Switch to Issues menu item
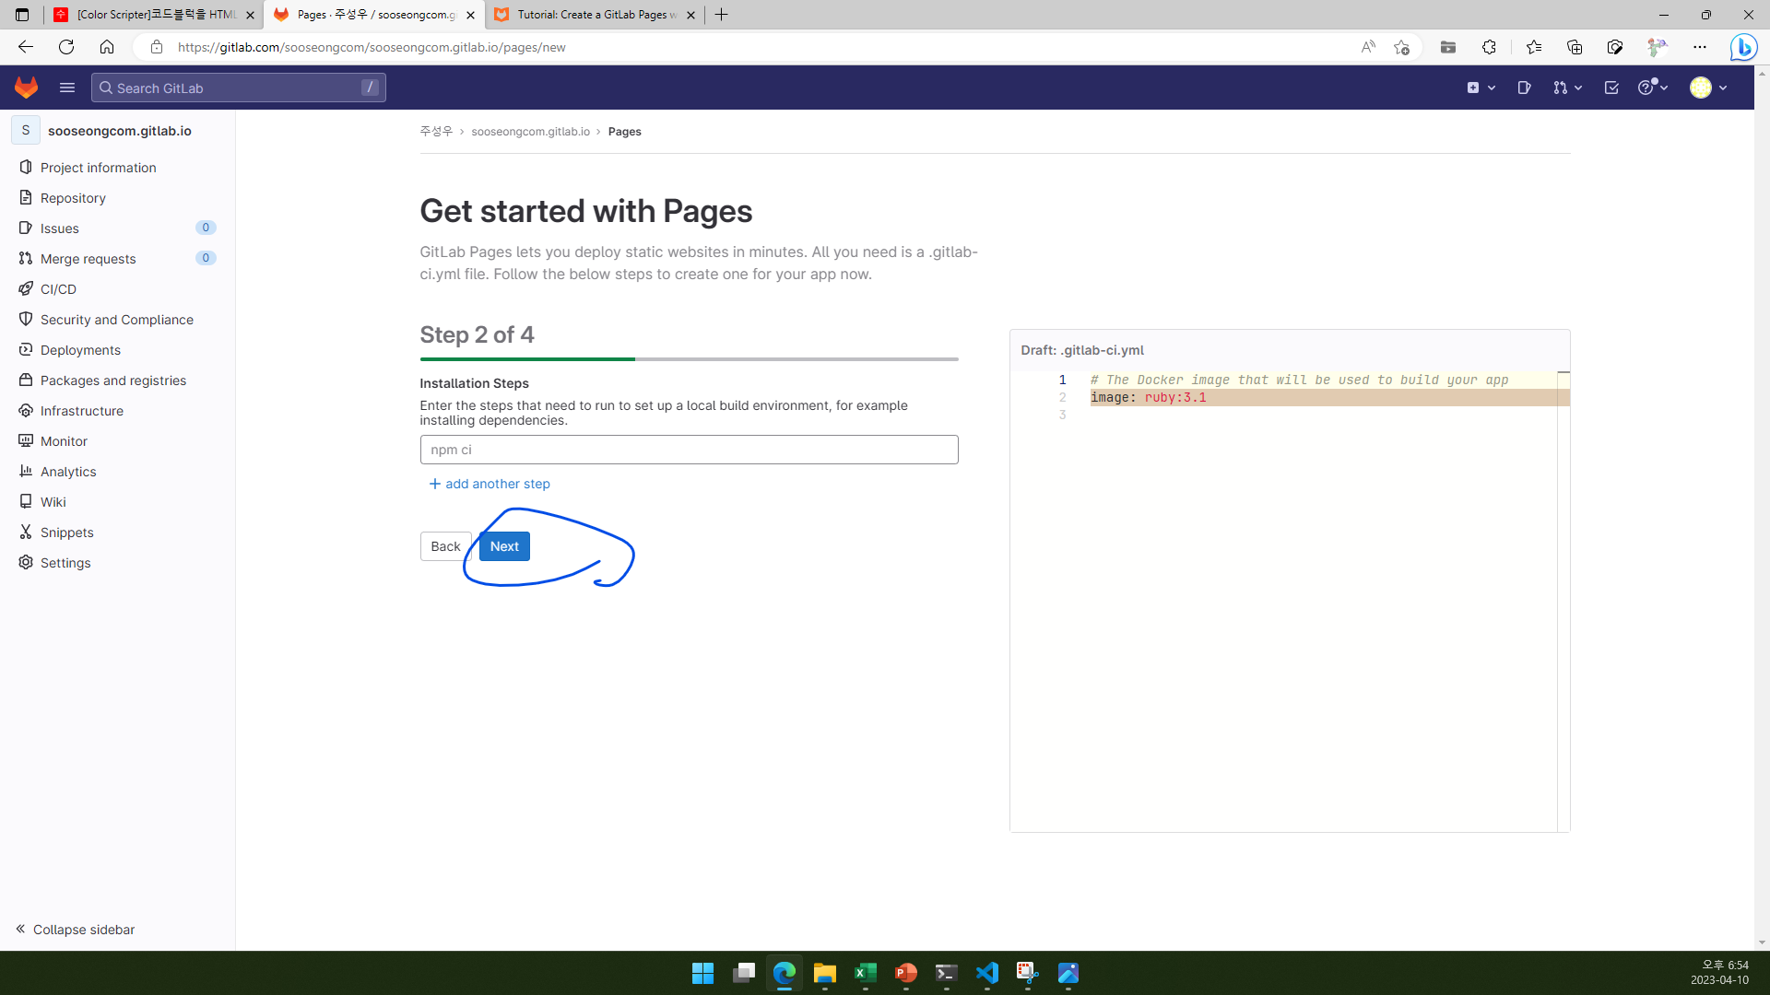The width and height of the screenshot is (1770, 995). coord(60,228)
